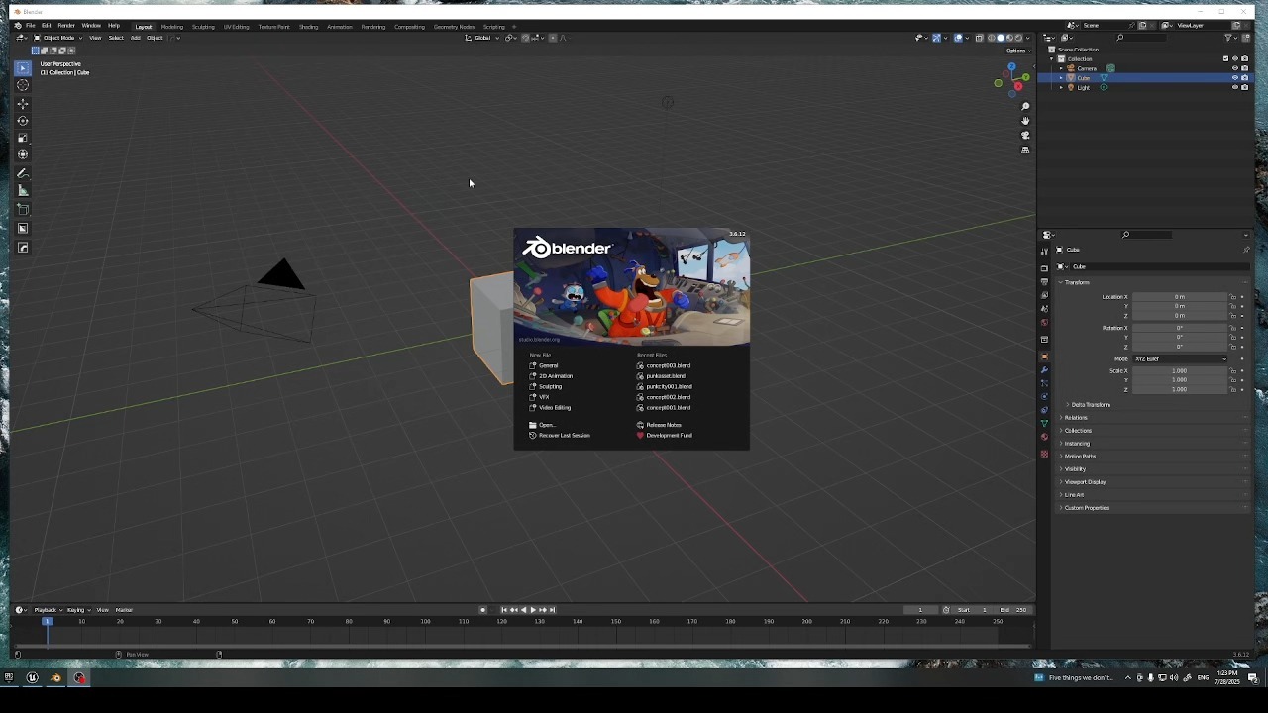Toggle camera view icon in viewport

click(x=1025, y=135)
